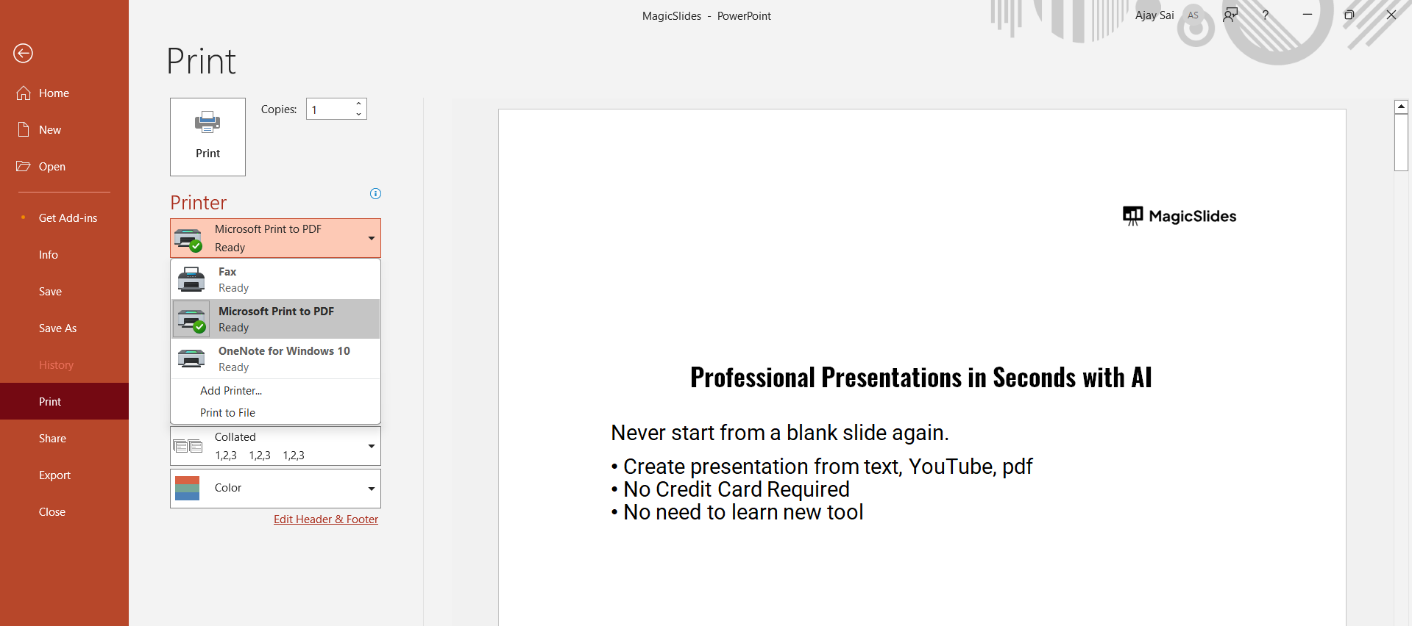Click the MagicSlides logo in the preview
The width and height of the screenshot is (1412, 626).
coord(1179,216)
